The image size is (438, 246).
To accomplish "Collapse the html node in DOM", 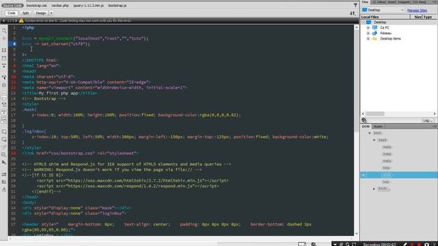I will (x=370, y=133).
